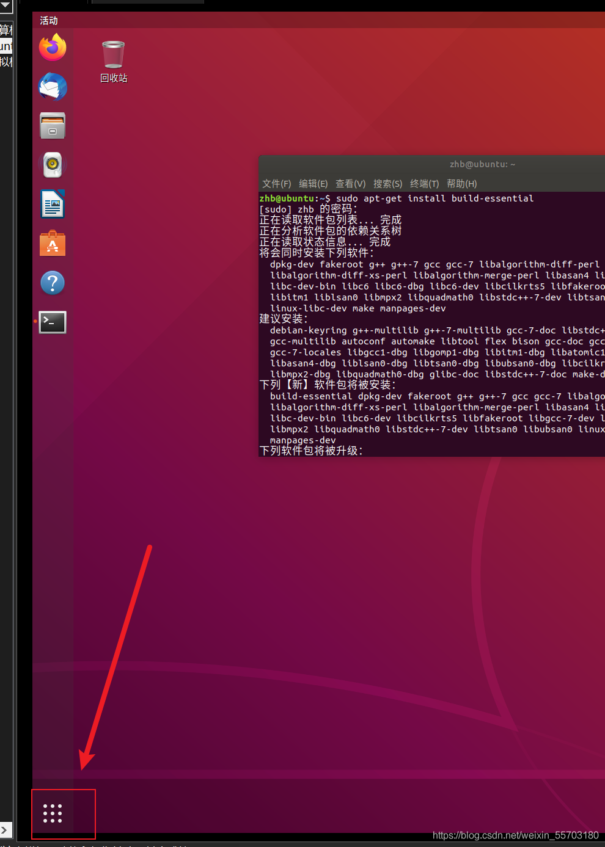Open the 回收站 trash on desktop
605x847 pixels.
click(112, 55)
